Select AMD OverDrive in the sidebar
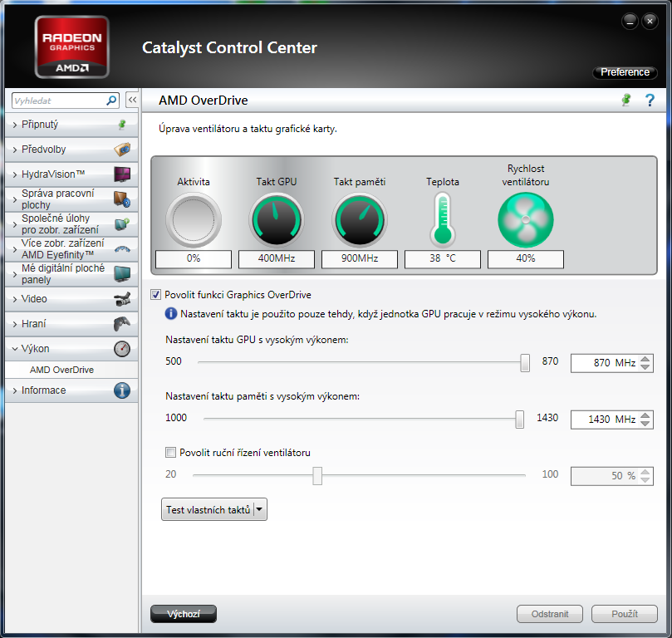Viewport: 672px width, 638px height. pos(61,370)
